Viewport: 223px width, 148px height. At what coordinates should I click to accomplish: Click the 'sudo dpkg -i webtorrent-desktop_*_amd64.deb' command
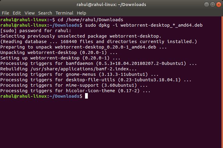pos(144,25)
